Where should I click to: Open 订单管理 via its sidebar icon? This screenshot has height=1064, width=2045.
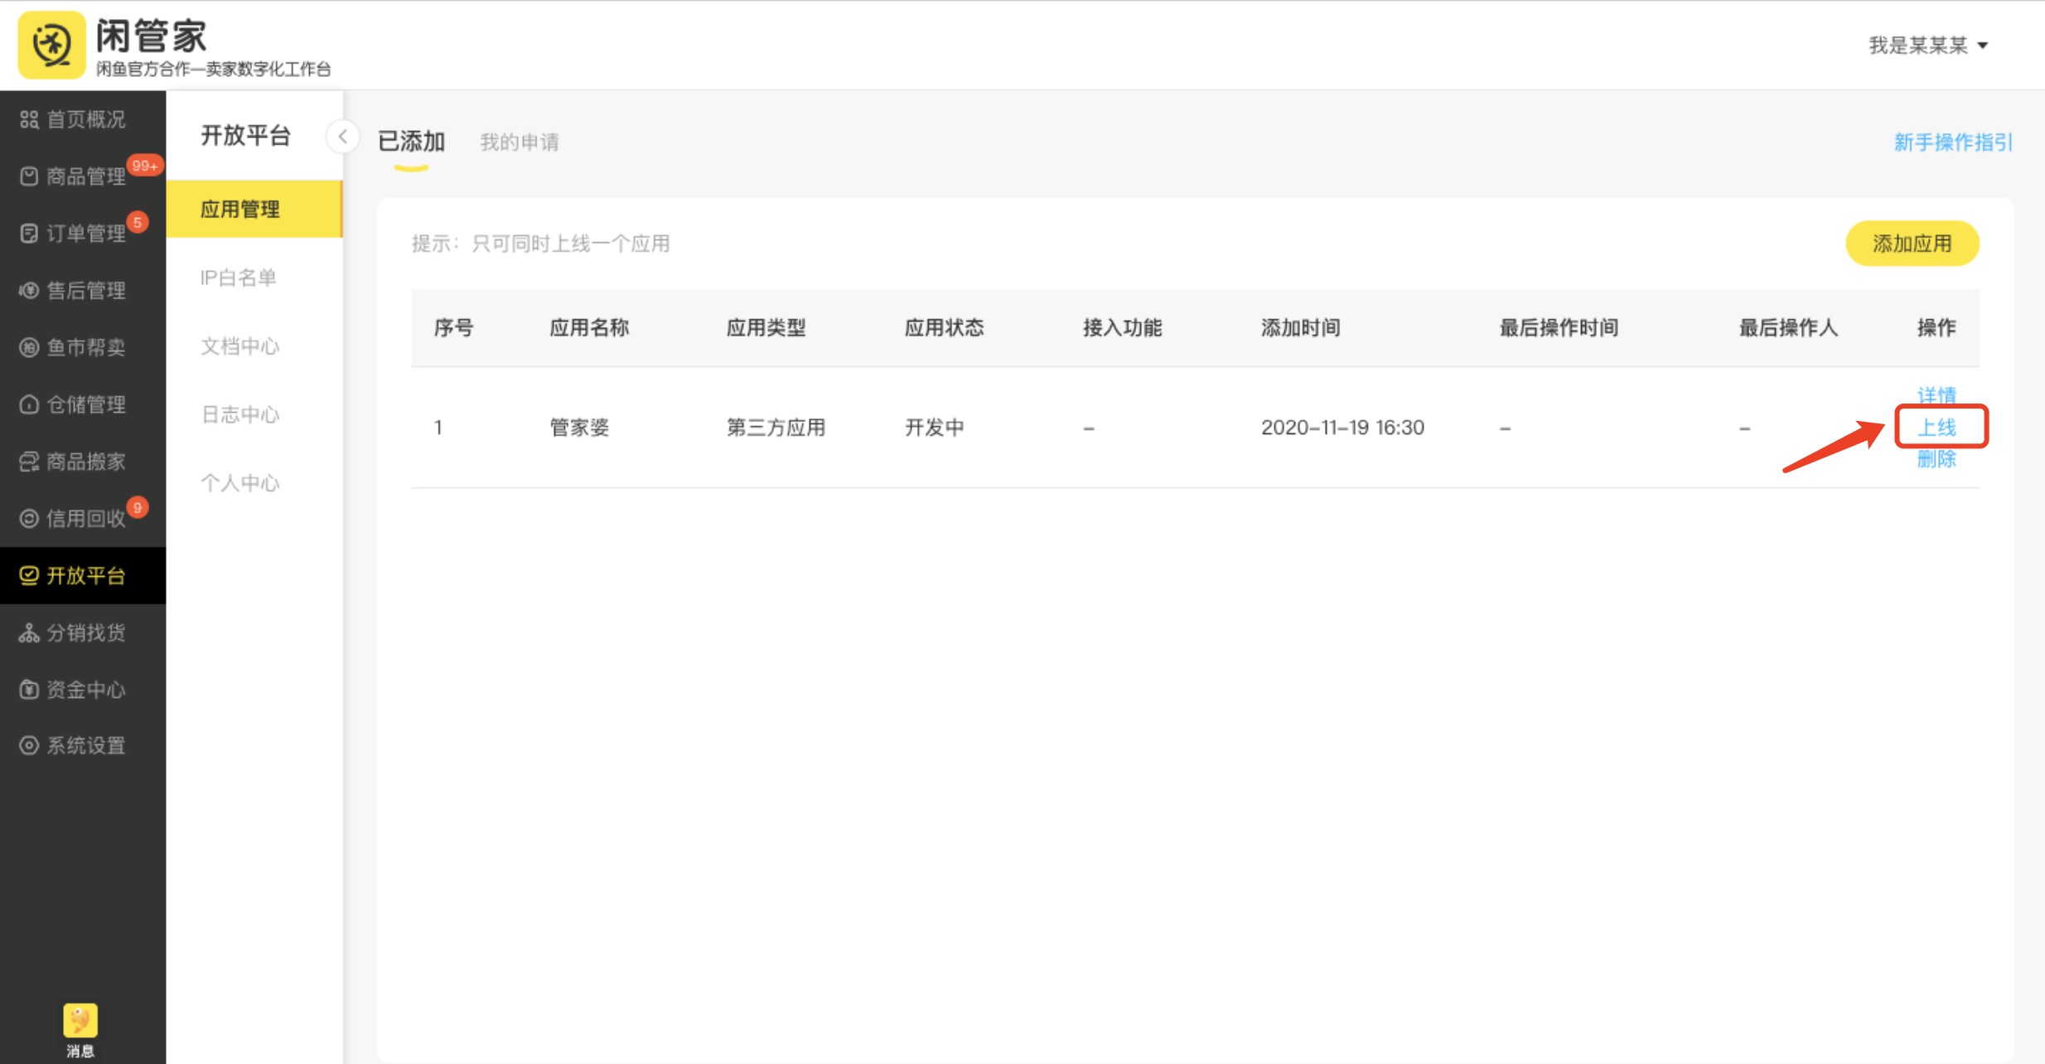(29, 234)
